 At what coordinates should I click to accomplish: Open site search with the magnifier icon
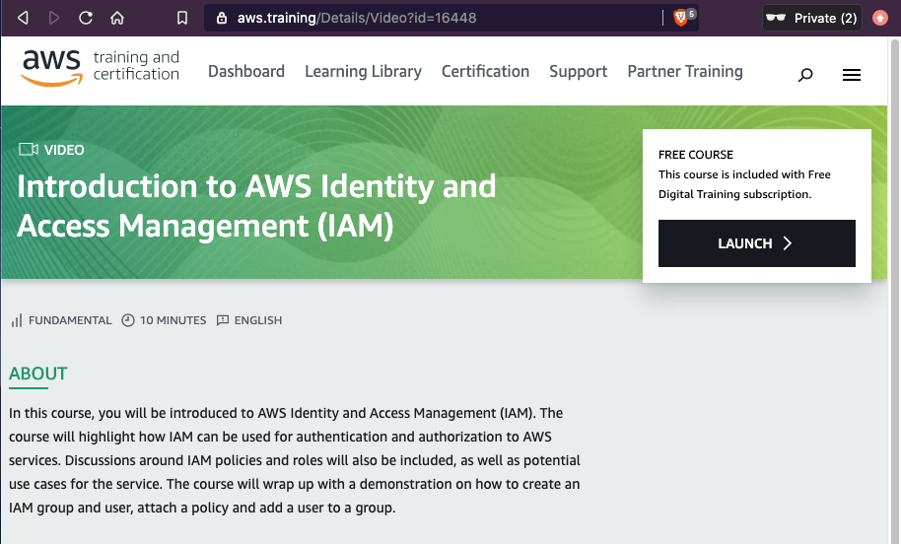pyautogui.click(x=805, y=75)
